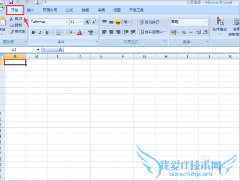Switch to 公式 Formulas tab
The width and height of the screenshot is (240, 181).
[x=69, y=10]
